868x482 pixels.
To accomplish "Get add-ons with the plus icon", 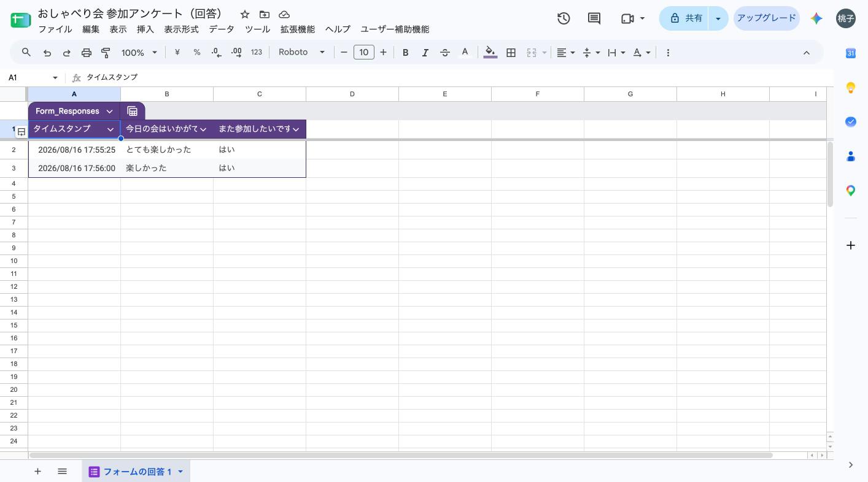I will tap(851, 245).
